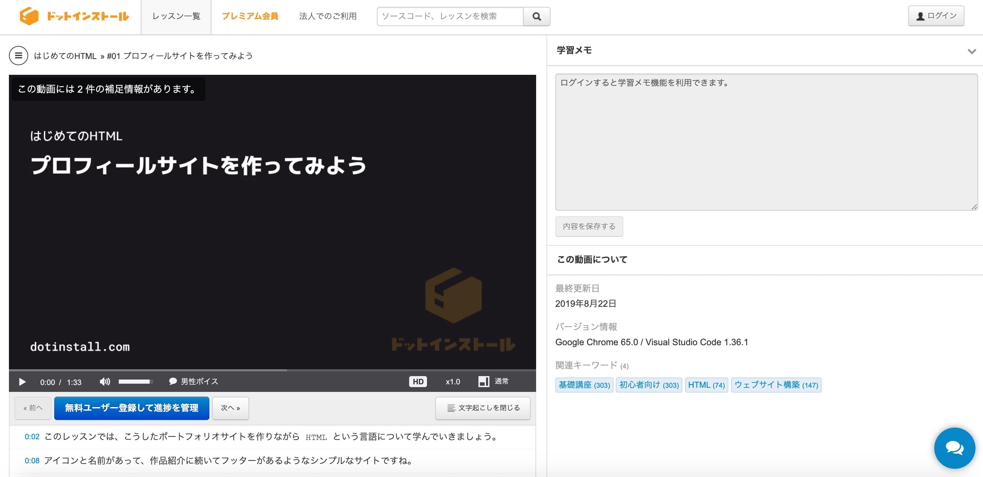
Task: Open the chat support bubble
Action: (954, 447)
